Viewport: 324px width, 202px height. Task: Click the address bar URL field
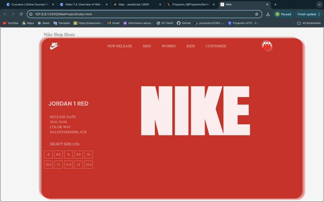tap(144, 14)
